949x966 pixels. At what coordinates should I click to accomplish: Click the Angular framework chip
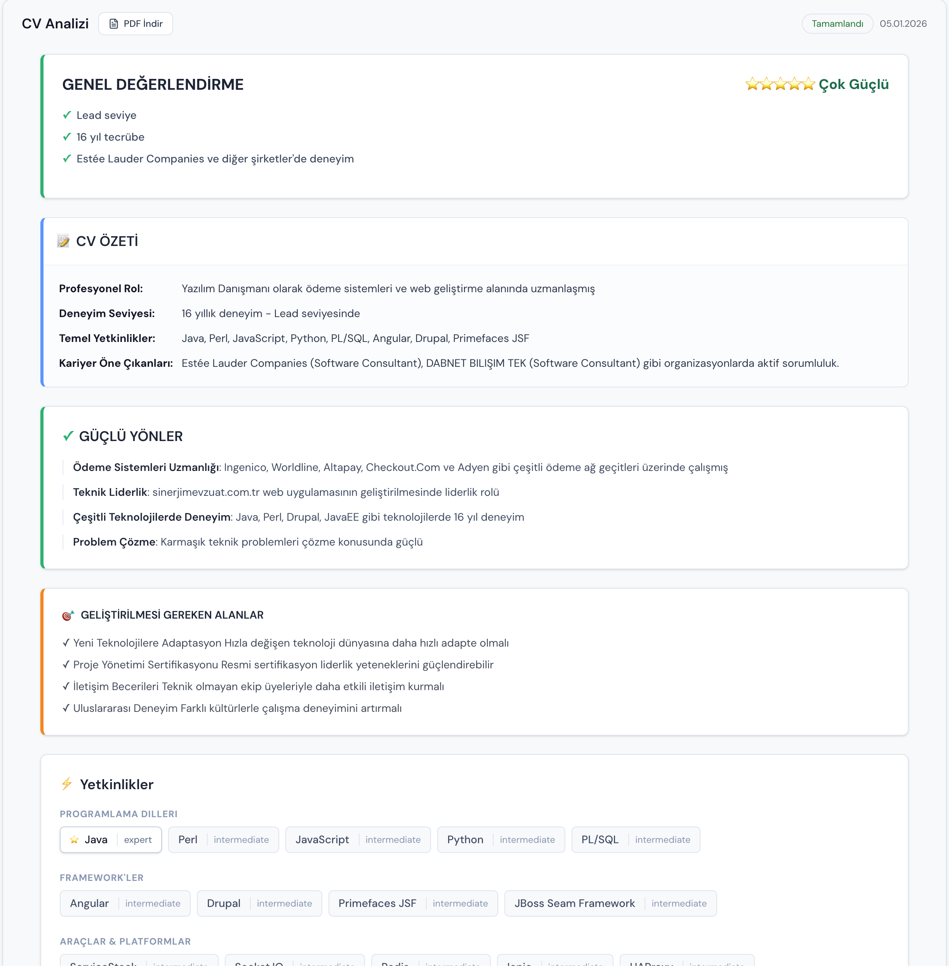click(x=125, y=903)
